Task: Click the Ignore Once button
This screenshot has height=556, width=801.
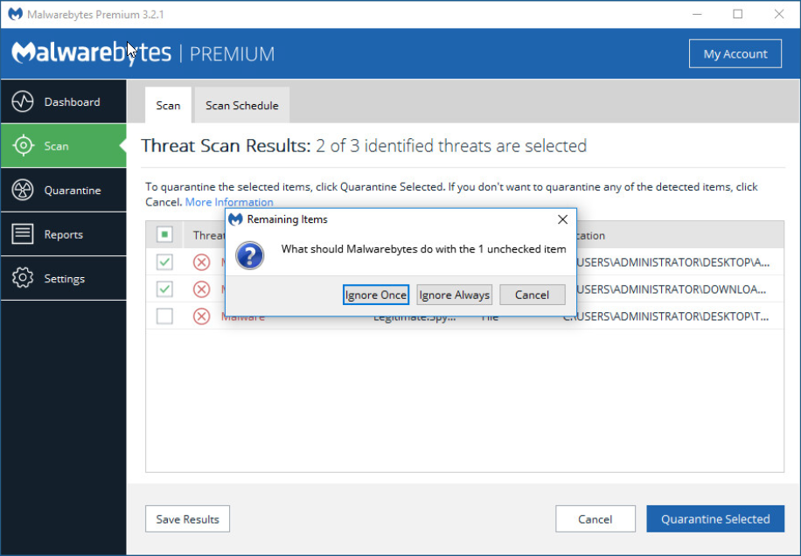Action: (376, 295)
